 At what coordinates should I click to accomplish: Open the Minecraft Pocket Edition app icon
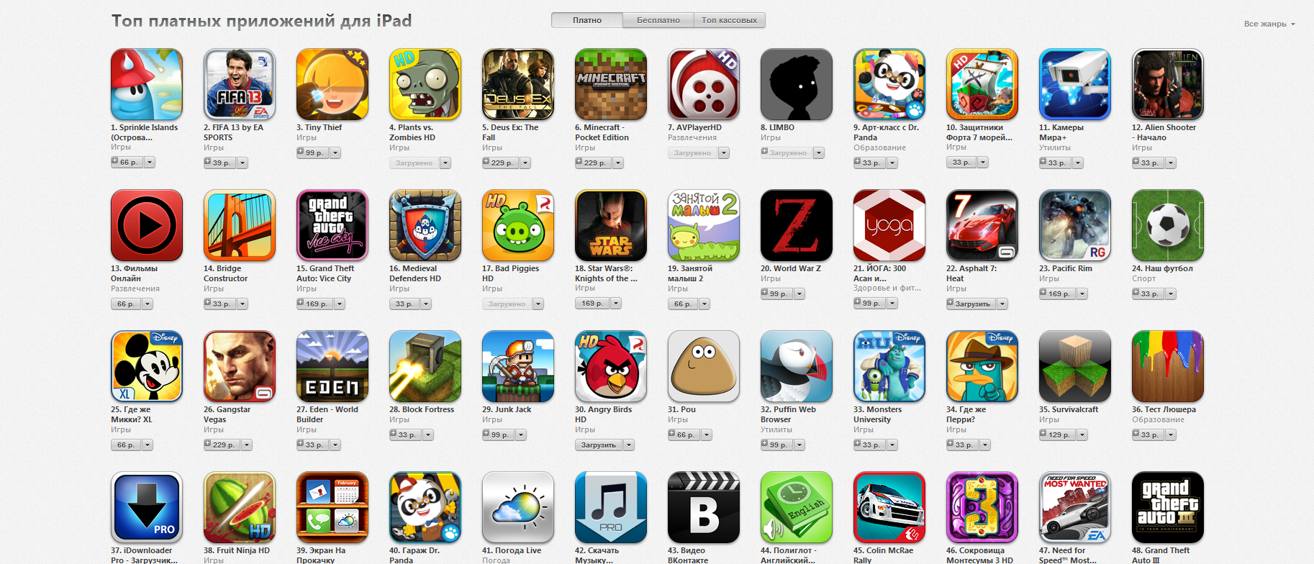point(610,84)
